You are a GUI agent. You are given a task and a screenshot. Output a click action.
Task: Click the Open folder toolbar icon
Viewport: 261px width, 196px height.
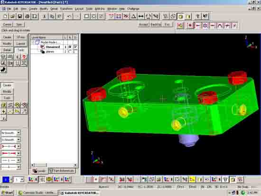[x=13, y=16]
